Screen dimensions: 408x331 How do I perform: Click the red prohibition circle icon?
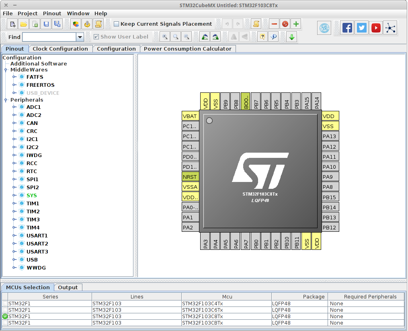pyautogui.click(x=285, y=24)
